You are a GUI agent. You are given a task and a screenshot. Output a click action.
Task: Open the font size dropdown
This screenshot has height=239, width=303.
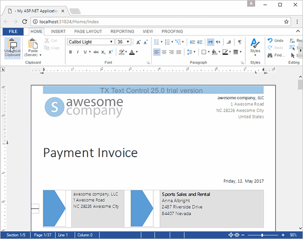click(128, 42)
